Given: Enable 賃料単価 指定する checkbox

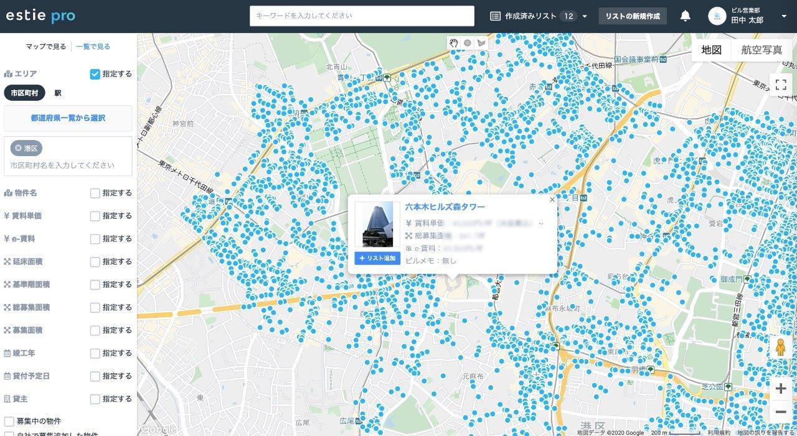Looking at the screenshot, I should [x=95, y=216].
